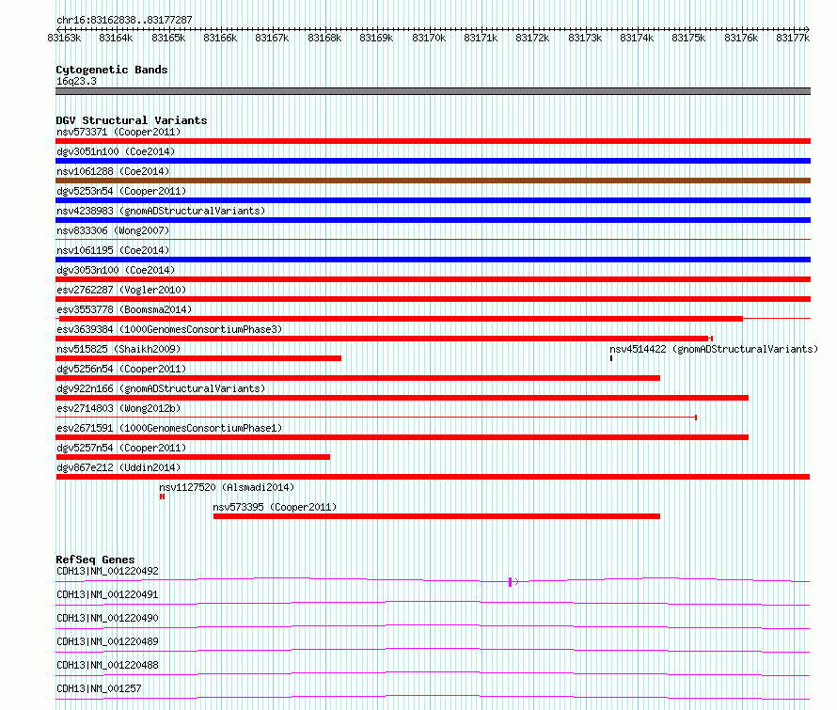
Task: Select the dgv3051n100 (Coe2014) variant label
Action: coord(116,151)
